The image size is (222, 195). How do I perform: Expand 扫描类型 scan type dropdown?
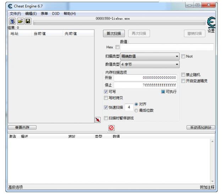pyautogui.click(x=150, y=56)
